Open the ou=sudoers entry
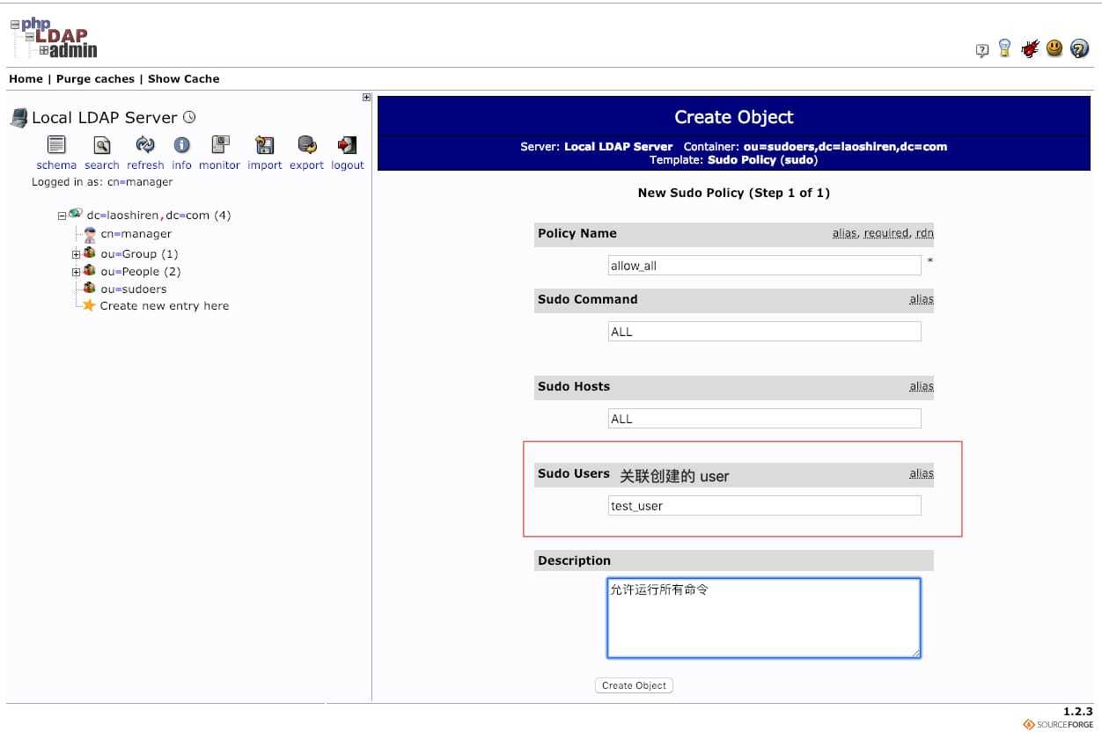 coord(133,289)
